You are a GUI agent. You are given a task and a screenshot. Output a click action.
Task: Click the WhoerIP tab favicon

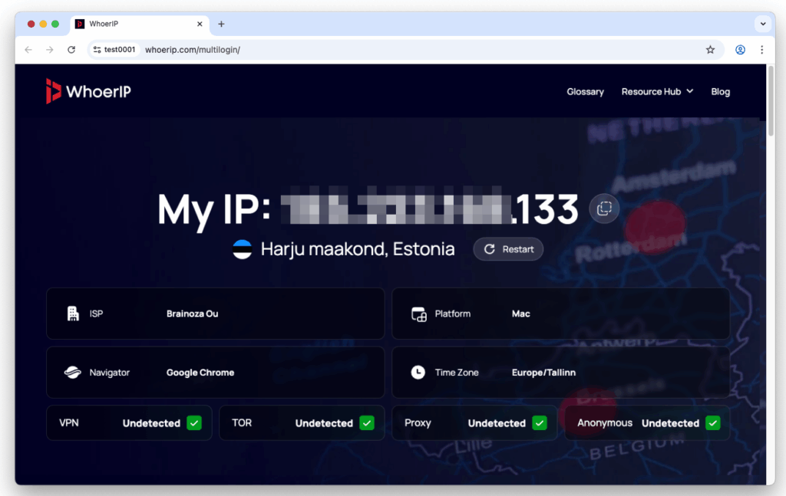pos(80,24)
